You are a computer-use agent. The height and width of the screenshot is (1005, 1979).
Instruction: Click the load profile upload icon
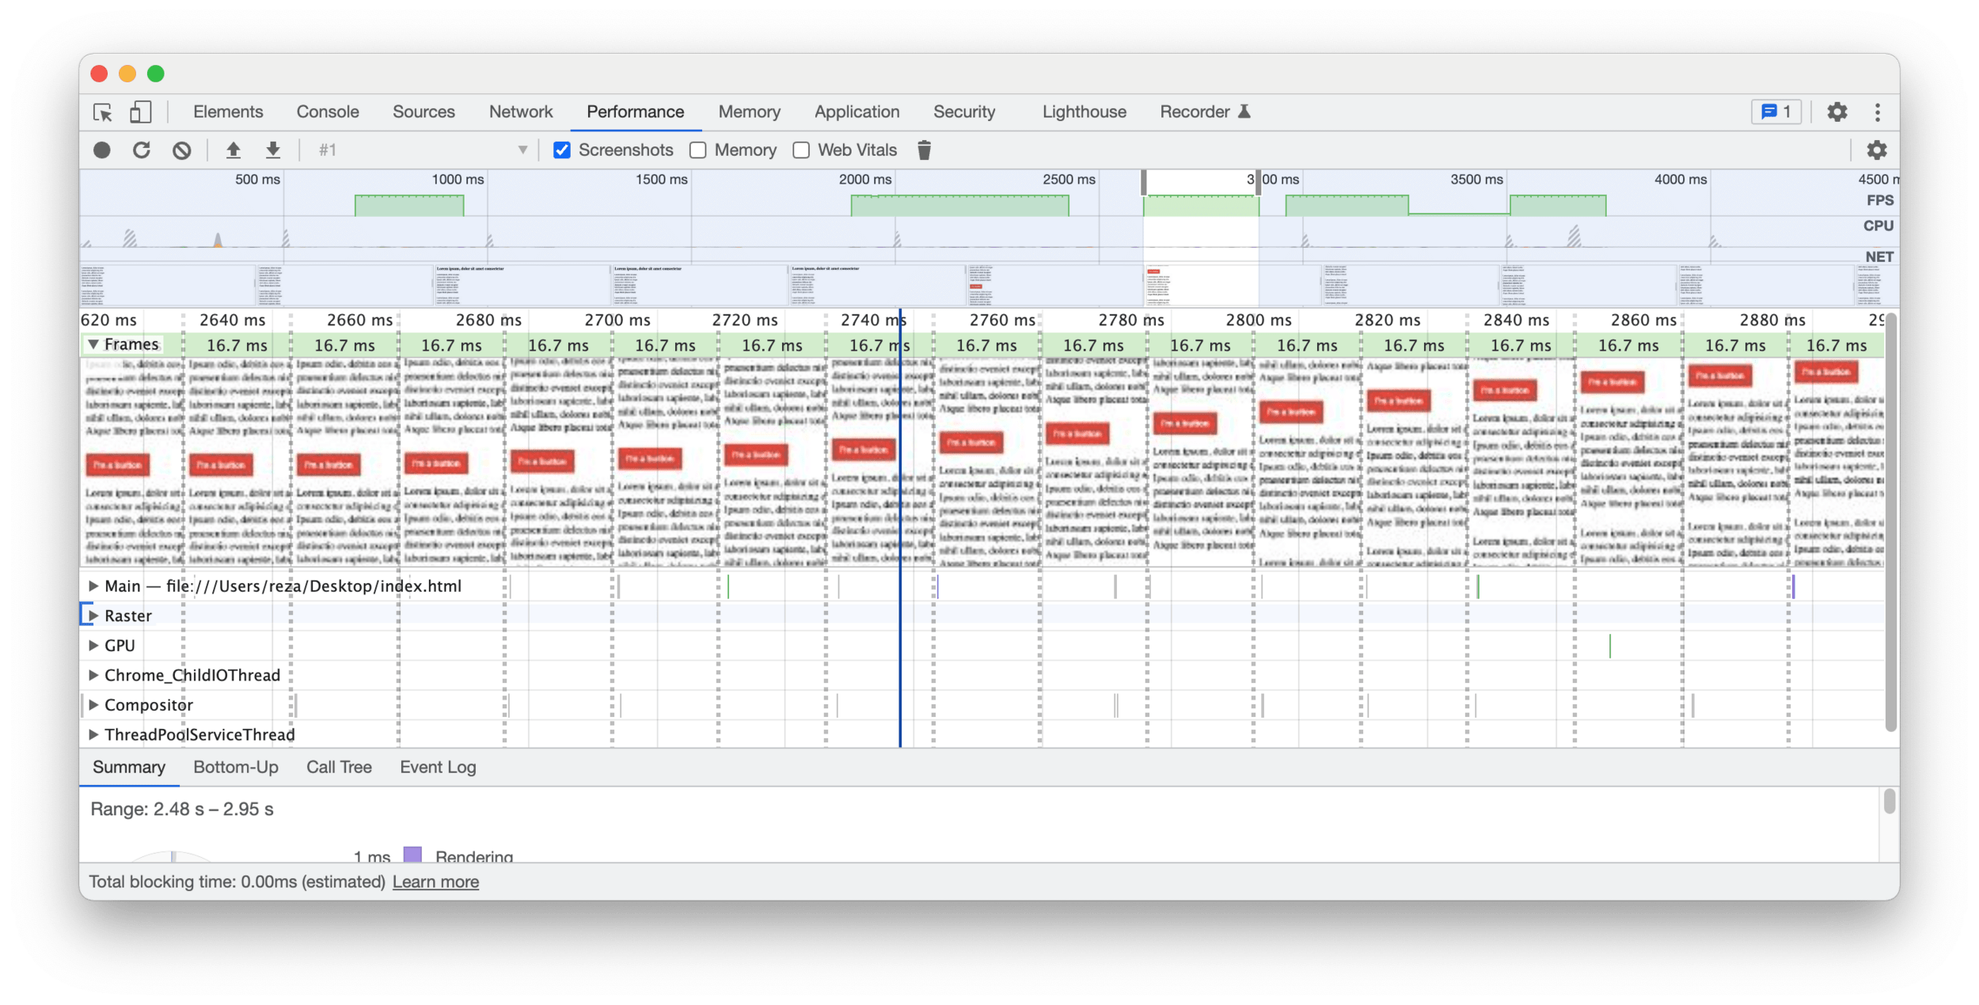point(234,150)
